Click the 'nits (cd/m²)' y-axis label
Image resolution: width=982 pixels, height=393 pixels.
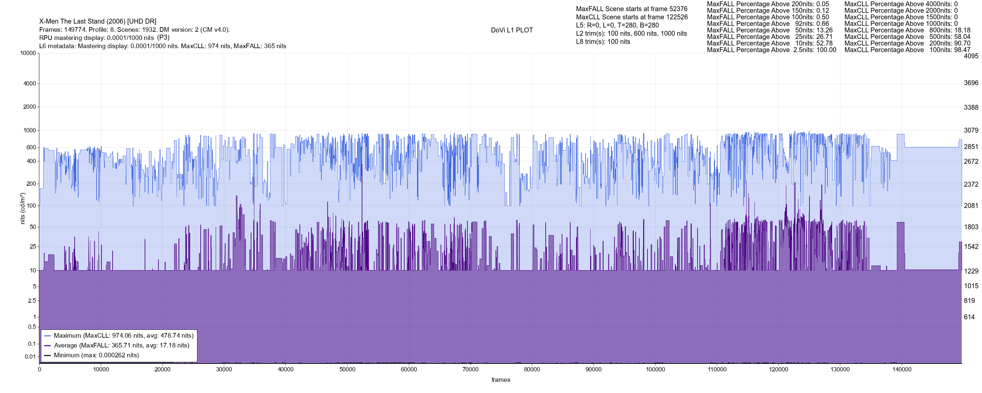point(23,208)
